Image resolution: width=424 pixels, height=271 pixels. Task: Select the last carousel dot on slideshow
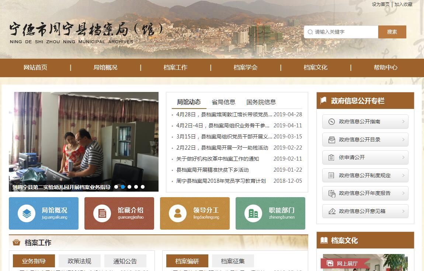(x=143, y=187)
